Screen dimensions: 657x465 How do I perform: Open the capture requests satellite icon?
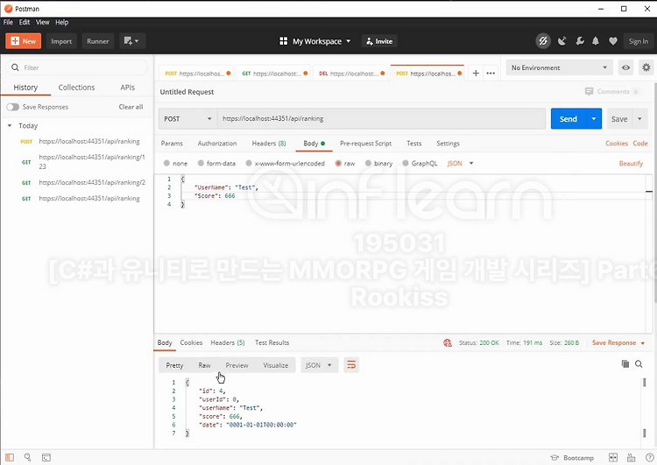pos(562,41)
